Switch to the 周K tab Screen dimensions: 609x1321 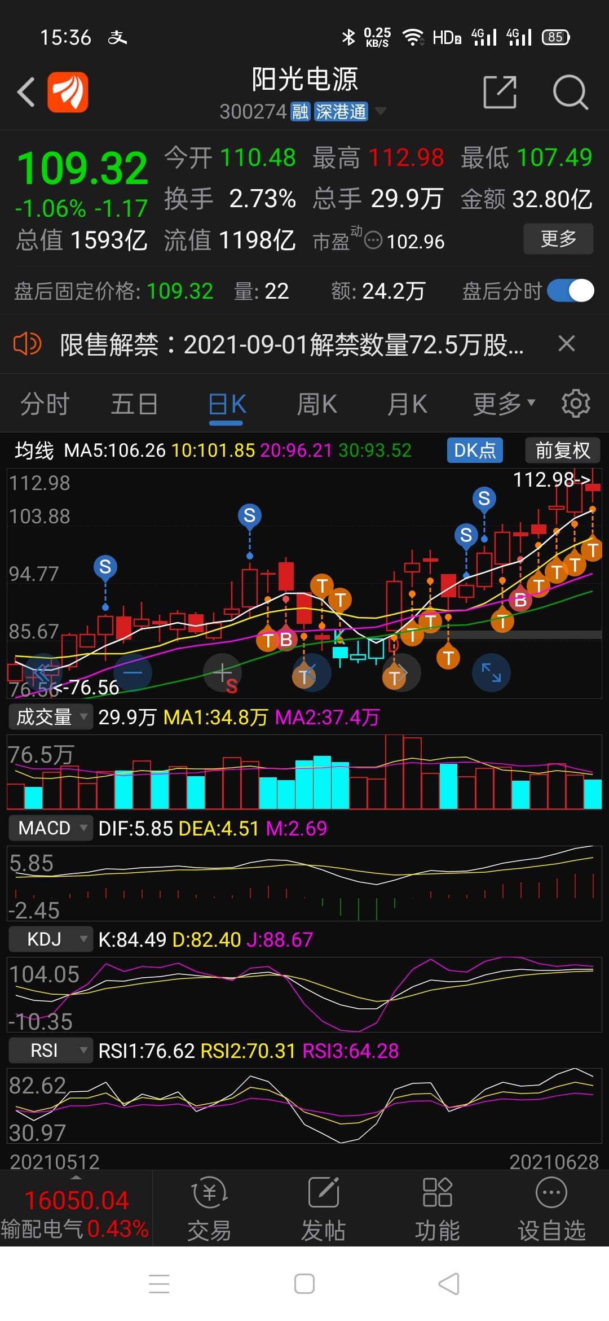click(317, 404)
